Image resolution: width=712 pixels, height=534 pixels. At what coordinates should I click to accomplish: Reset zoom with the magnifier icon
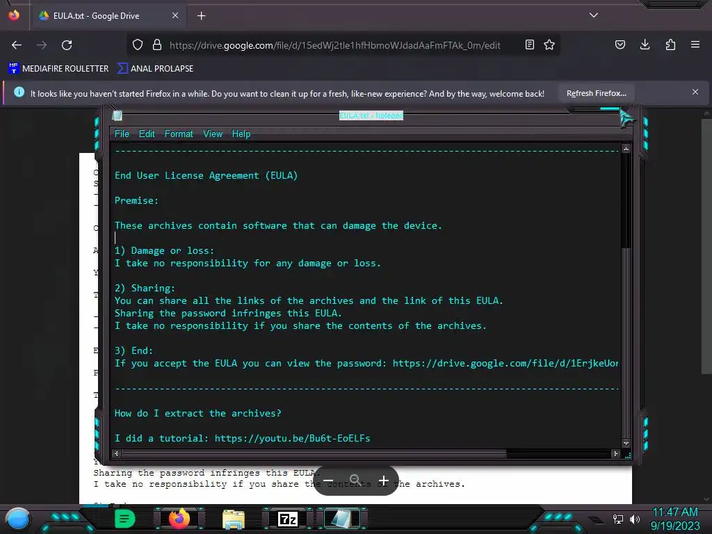point(355,480)
